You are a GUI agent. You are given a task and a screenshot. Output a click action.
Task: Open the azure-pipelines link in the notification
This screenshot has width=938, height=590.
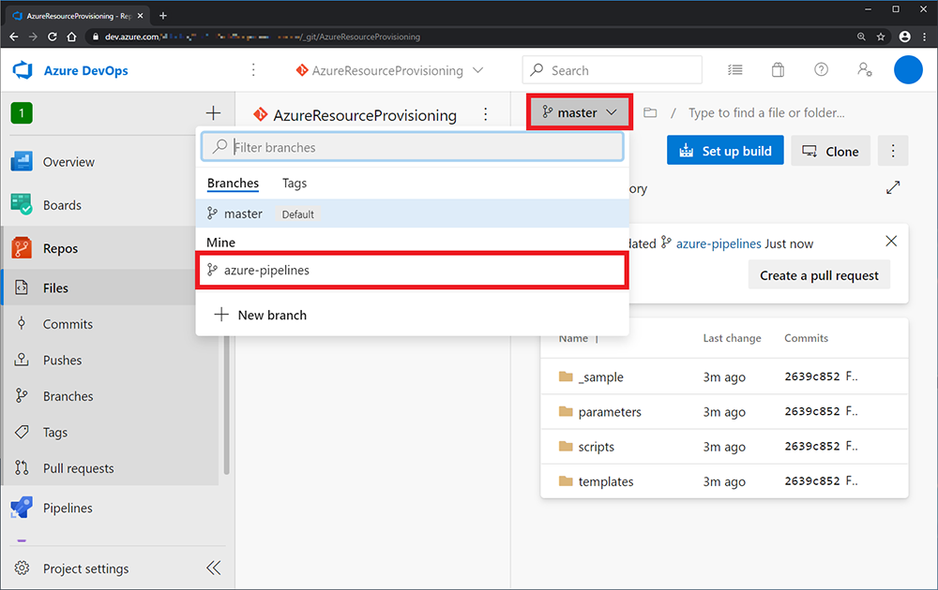[x=719, y=243]
